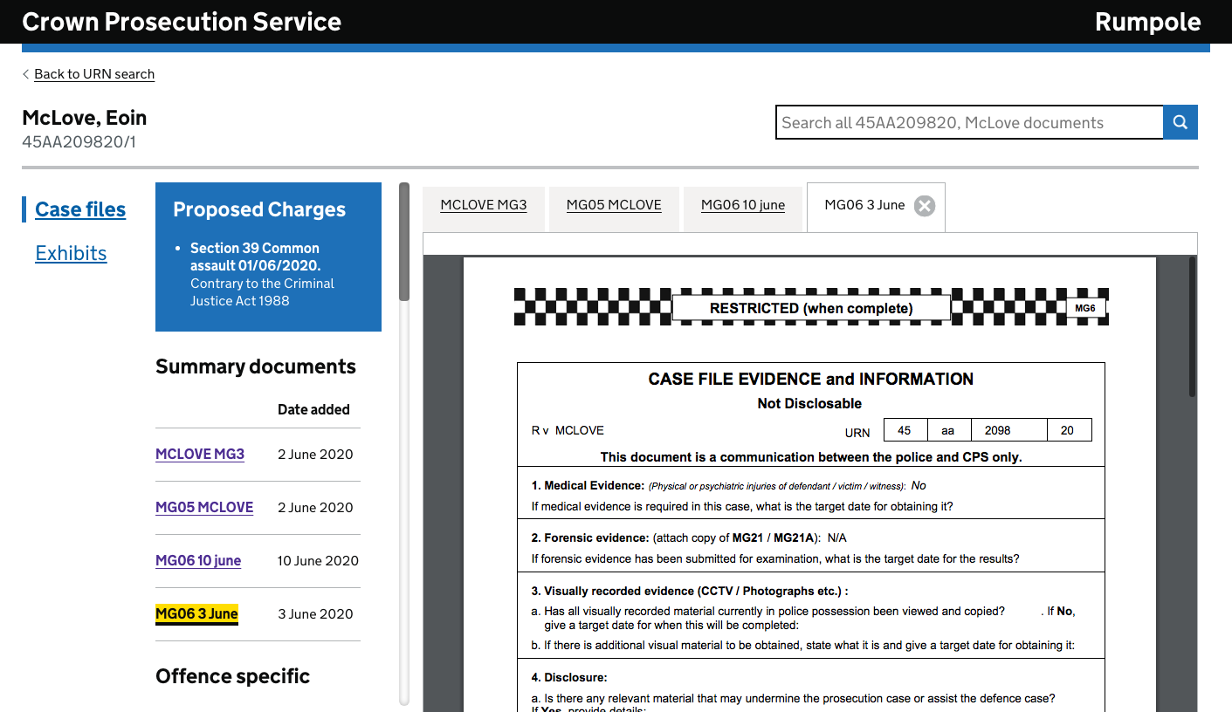The image size is (1232, 712).
Task: Close the MG06 3 June tab
Action: pos(924,206)
